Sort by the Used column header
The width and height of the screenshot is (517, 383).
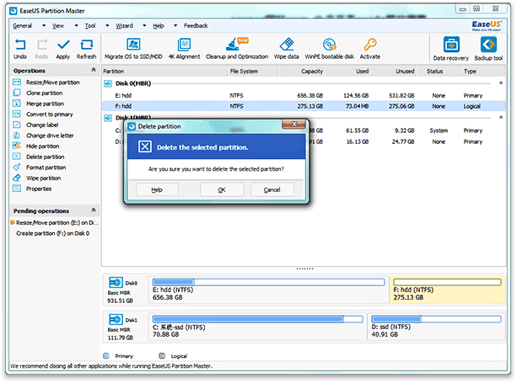click(x=348, y=72)
